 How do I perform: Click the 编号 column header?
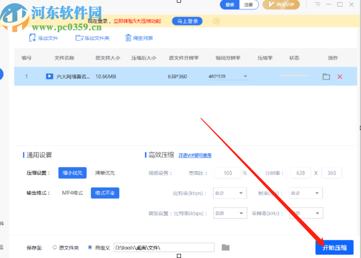[x=27, y=58]
